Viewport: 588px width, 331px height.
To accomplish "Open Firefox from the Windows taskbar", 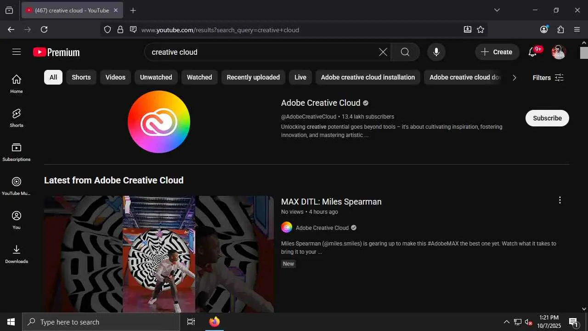I will [x=215, y=322].
